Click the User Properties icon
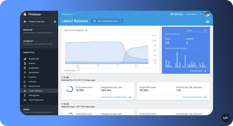Image resolution: width=233 pixels, height=126 pixels. (25, 100)
